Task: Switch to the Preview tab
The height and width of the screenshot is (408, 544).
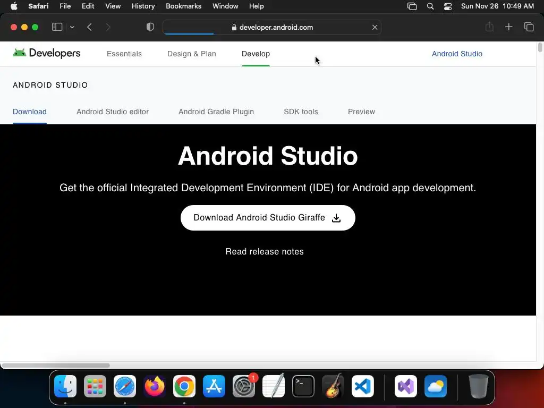Action: click(x=361, y=112)
